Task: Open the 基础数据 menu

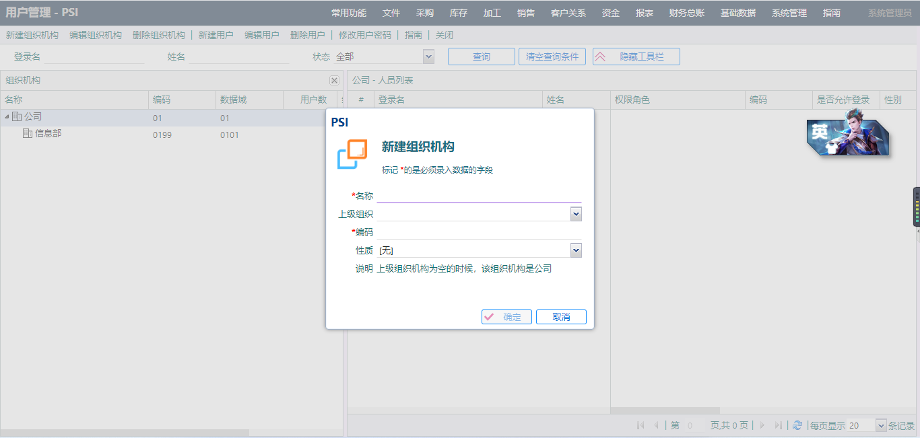Action: [738, 13]
